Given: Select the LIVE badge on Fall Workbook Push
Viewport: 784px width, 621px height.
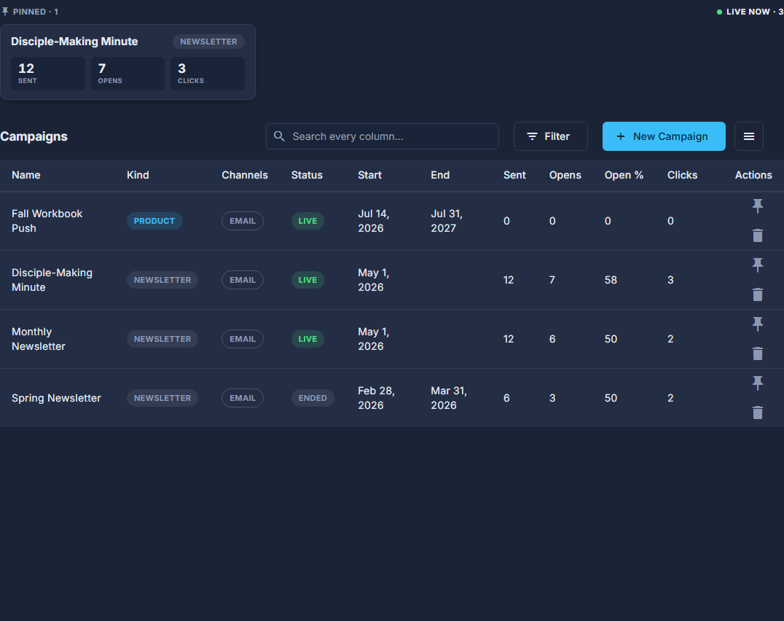Looking at the screenshot, I should coord(307,221).
